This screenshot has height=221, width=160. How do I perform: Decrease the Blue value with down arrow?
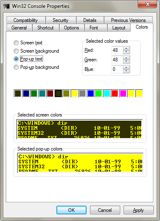click(x=126, y=71)
